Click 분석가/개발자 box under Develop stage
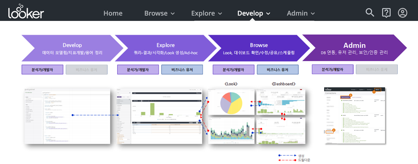This screenshot has height=164, width=418. pos(42,70)
